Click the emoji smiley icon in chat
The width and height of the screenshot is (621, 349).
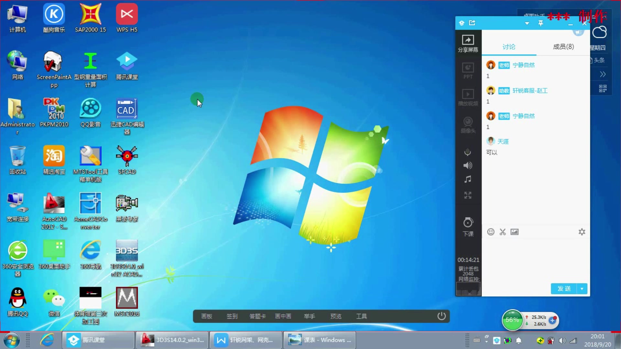[491, 232]
